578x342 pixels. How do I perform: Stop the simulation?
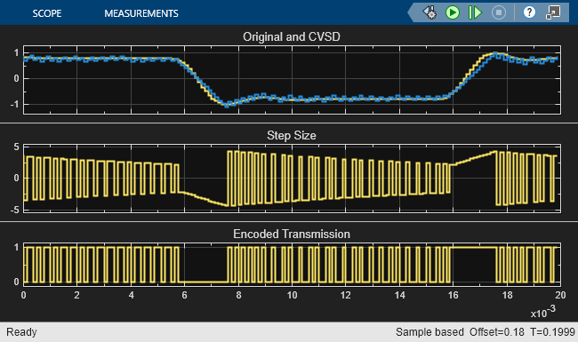pyautogui.click(x=499, y=13)
